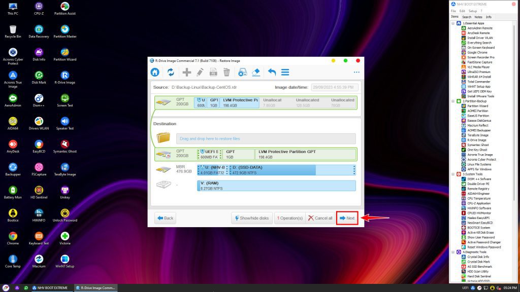Collapse the 4.Diagnostic Tools tree group

[x=453, y=252]
